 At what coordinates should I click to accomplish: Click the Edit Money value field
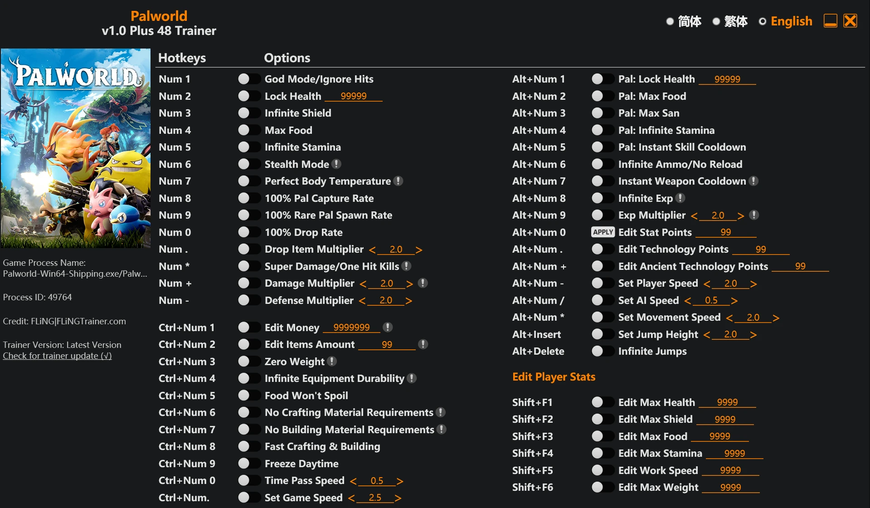coord(351,327)
